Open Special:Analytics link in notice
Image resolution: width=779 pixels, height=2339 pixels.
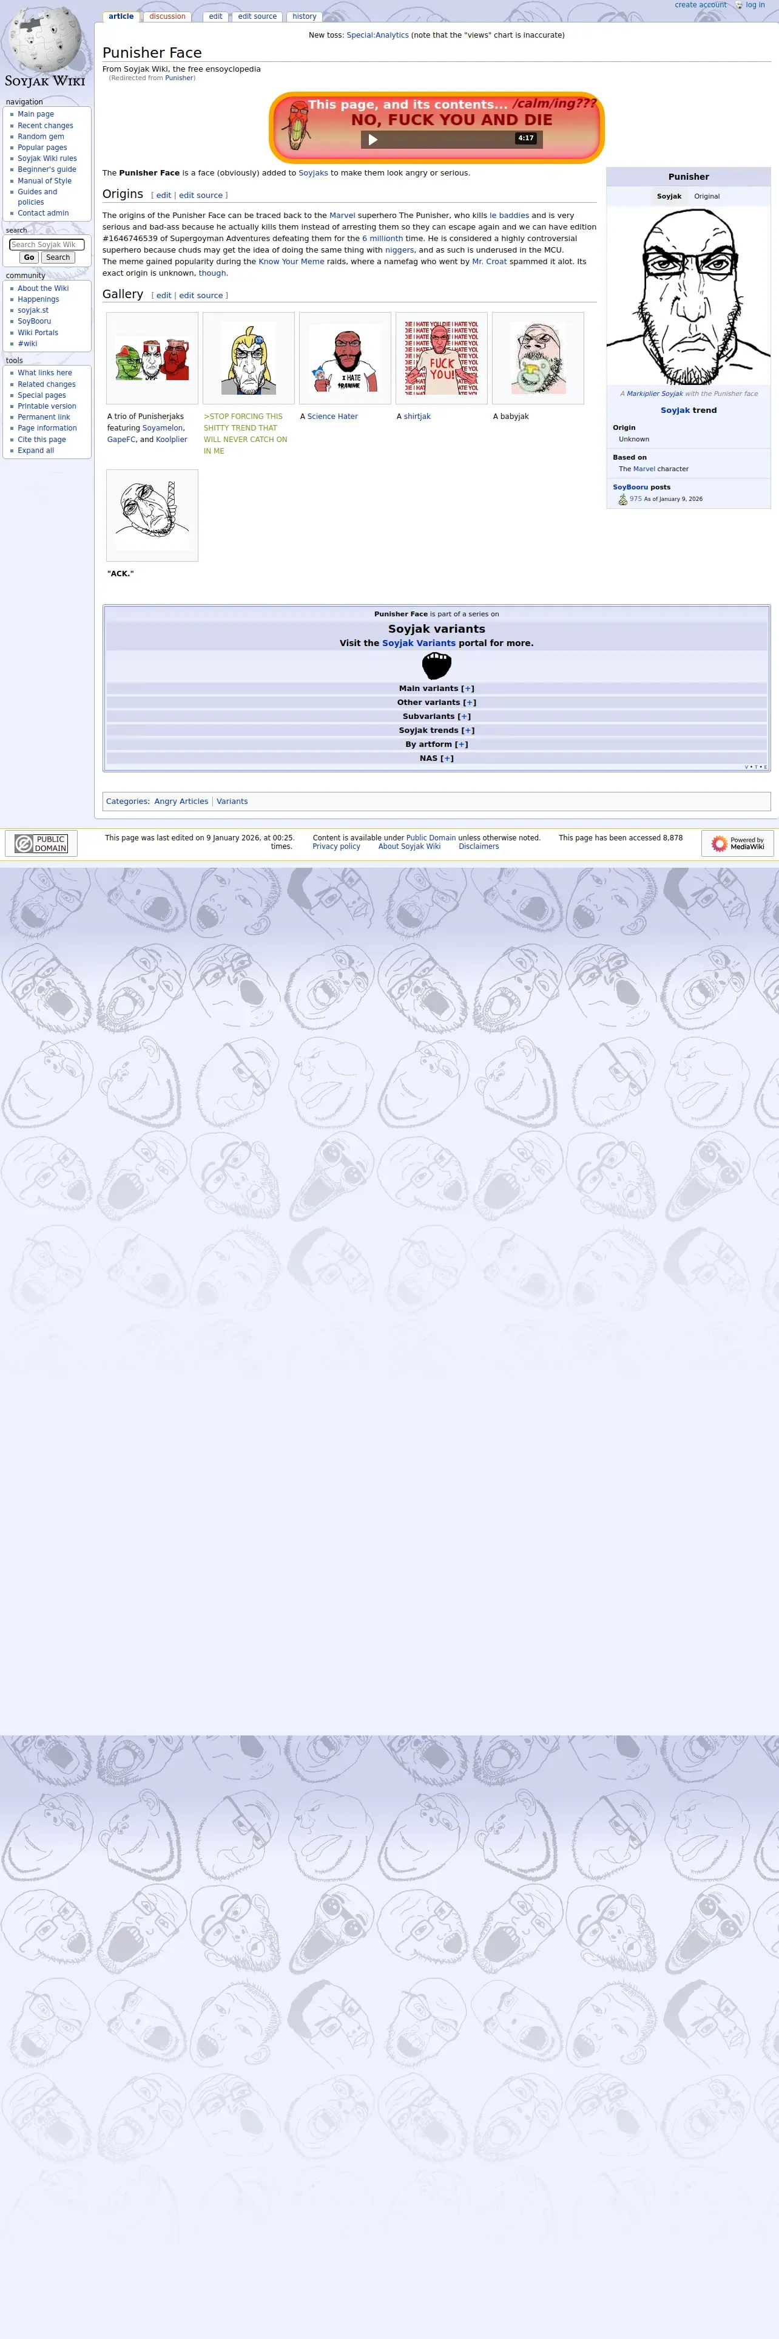coord(377,35)
